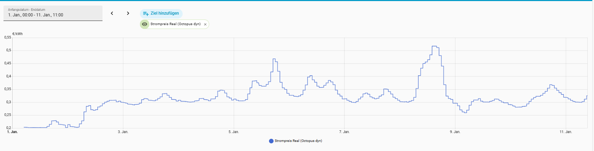Screen dimensions: 594x151
Task: Click the lowest dip just after 9. Jan.
Action: 465,112
